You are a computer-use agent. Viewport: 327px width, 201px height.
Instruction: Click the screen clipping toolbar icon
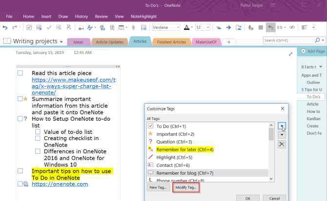tap(143, 27)
